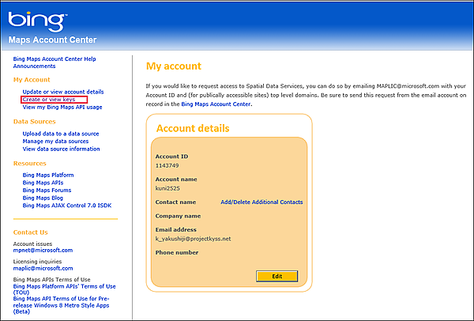Click Add/Delete Additional Contacts
Viewport: 474px width, 321px height.
(261, 202)
